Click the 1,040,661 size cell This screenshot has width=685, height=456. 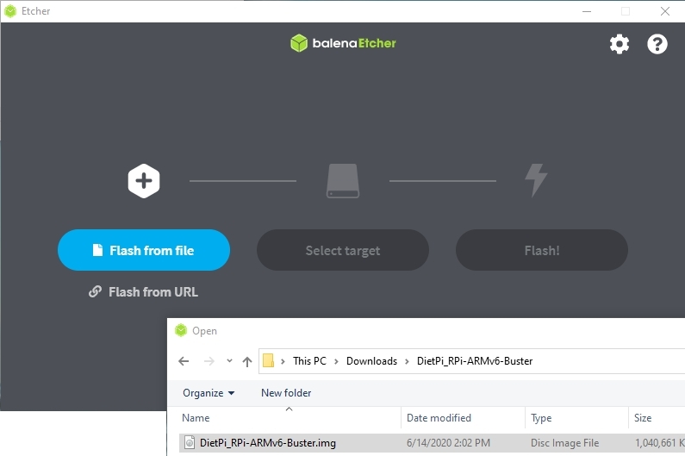(659, 443)
